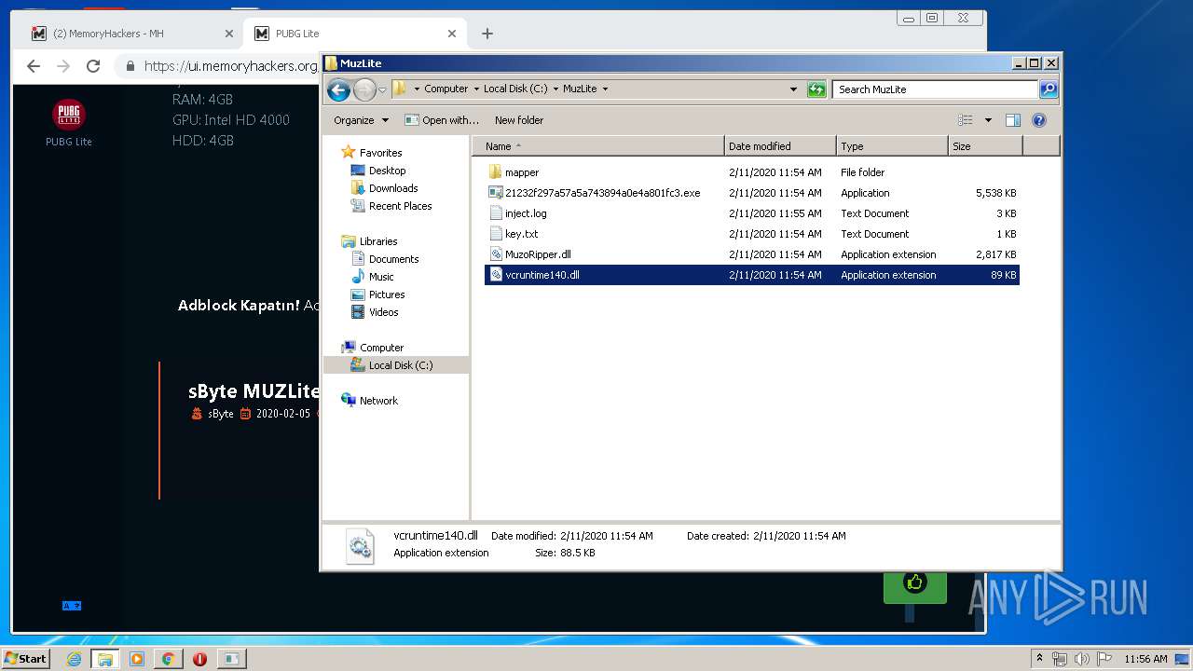The height and width of the screenshot is (671, 1193).
Task: Click the PUBG Lite logo on webpage
Action: tap(69, 115)
